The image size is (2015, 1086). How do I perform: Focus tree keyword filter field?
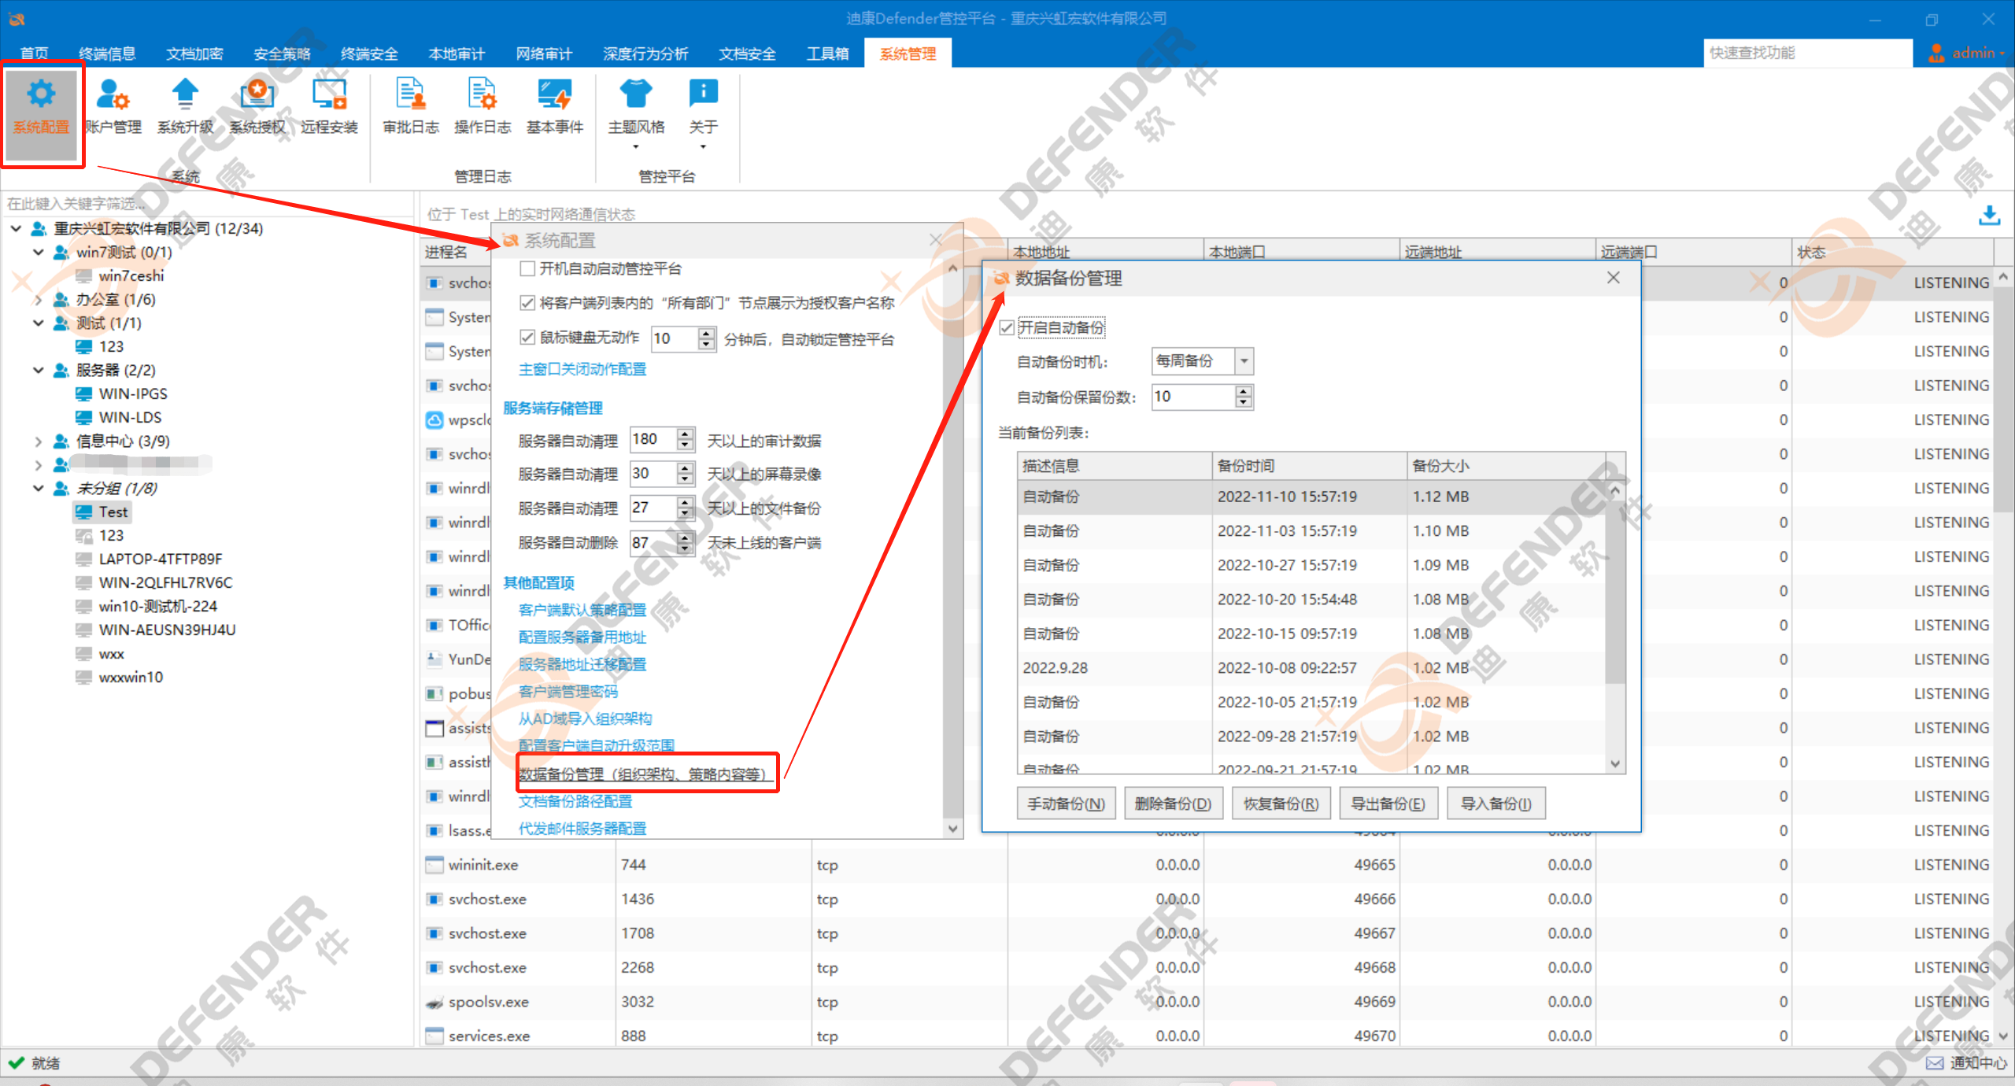point(206,204)
